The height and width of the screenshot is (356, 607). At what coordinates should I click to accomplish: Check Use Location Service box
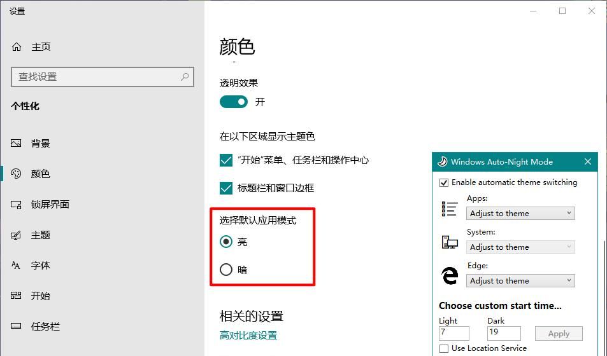pyautogui.click(x=444, y=348)
